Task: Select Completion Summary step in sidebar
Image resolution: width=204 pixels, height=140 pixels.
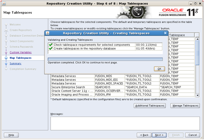Action: coord(23,69)
